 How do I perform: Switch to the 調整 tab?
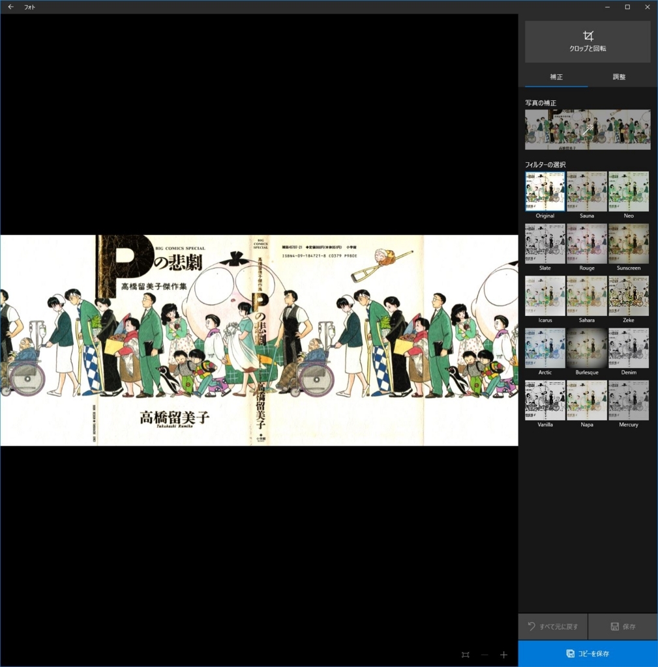619,77
